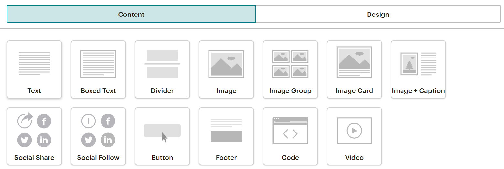
Task: Select the Footer block
Action: 226,136
